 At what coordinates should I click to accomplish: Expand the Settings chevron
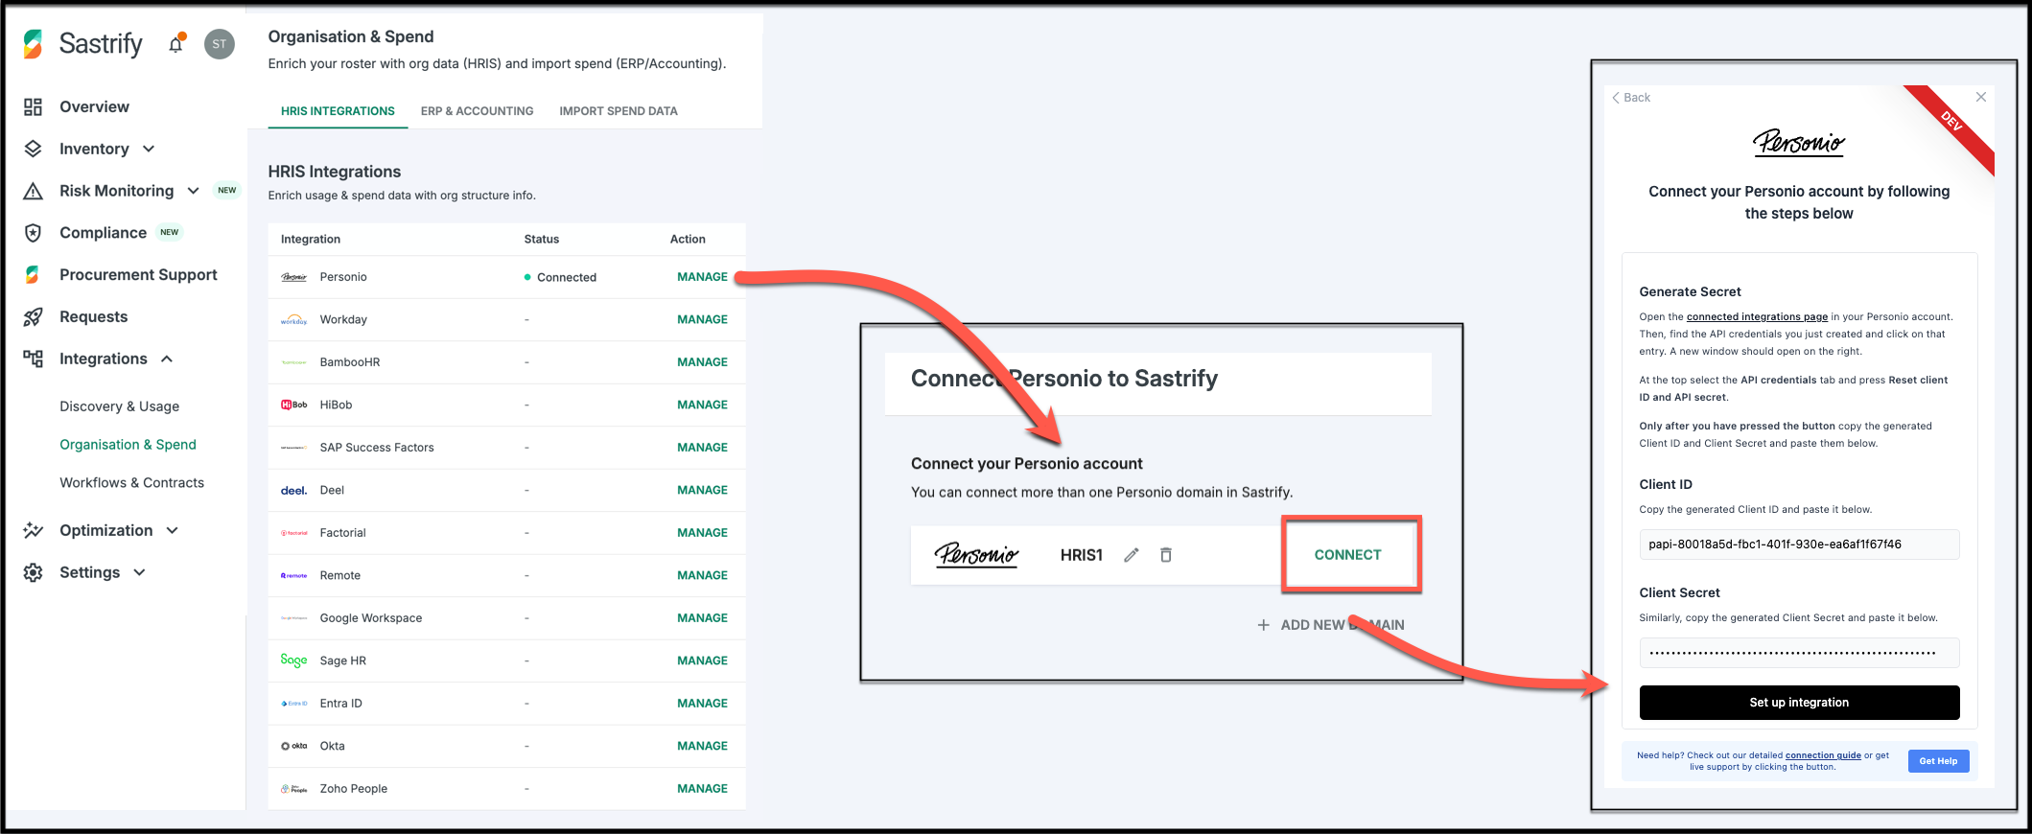(x=140, y=572)
